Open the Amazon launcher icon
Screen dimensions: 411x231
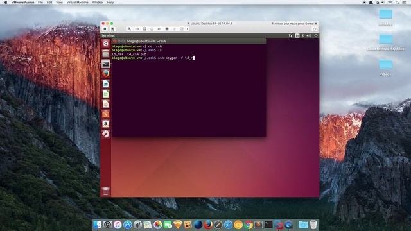pyautogui.click(x=105, y=124)
